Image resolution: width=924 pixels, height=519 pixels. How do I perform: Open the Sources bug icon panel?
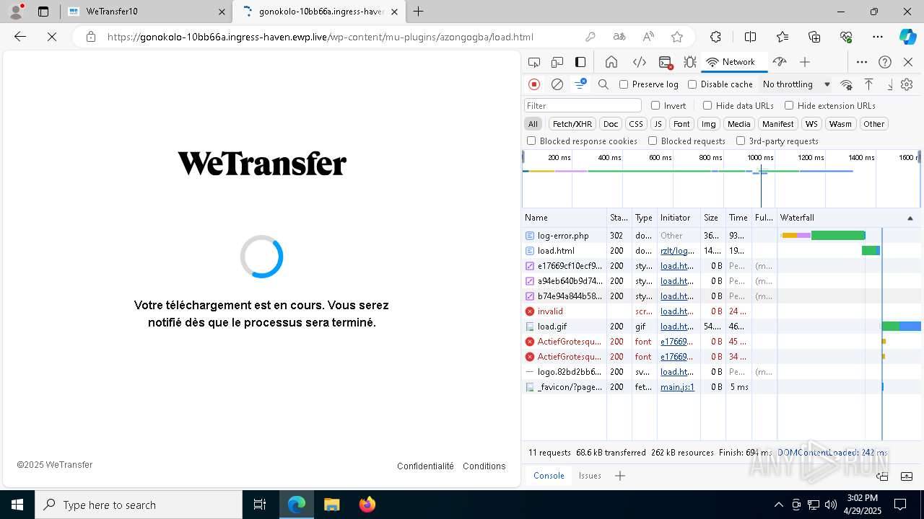690,62
